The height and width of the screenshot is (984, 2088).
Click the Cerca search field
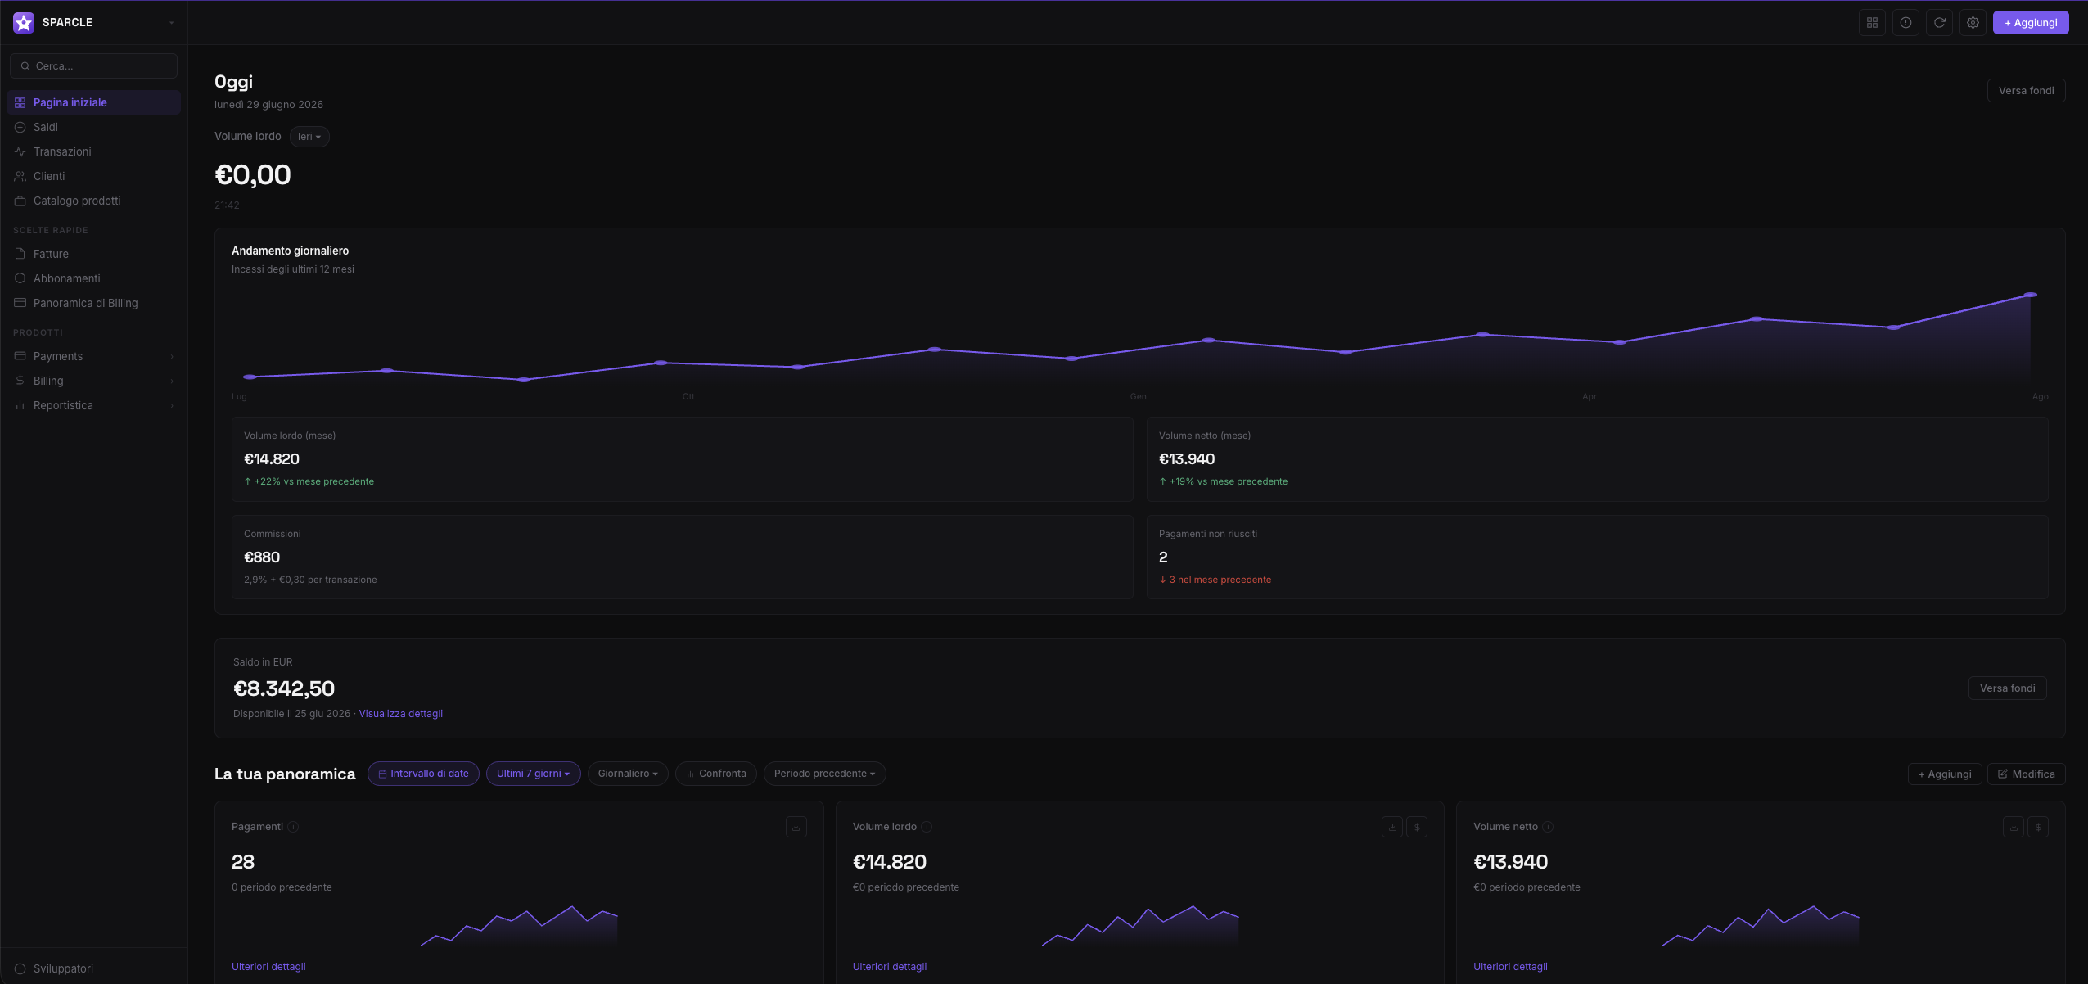point(93,66)
